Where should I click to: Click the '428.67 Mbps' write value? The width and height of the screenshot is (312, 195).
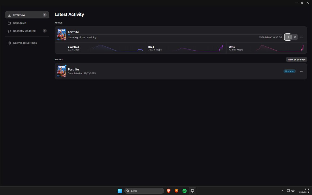pos(236,50)
